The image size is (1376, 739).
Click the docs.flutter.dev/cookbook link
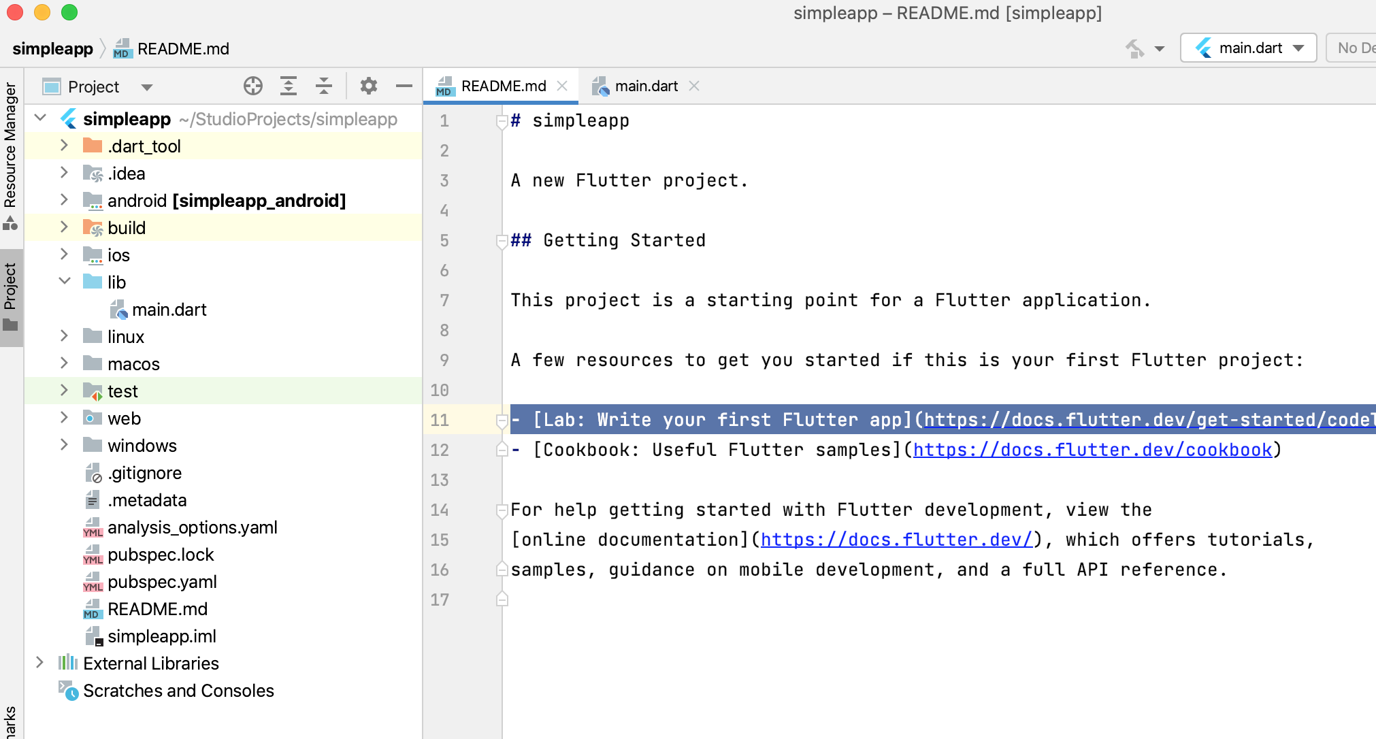point(1092,450)
